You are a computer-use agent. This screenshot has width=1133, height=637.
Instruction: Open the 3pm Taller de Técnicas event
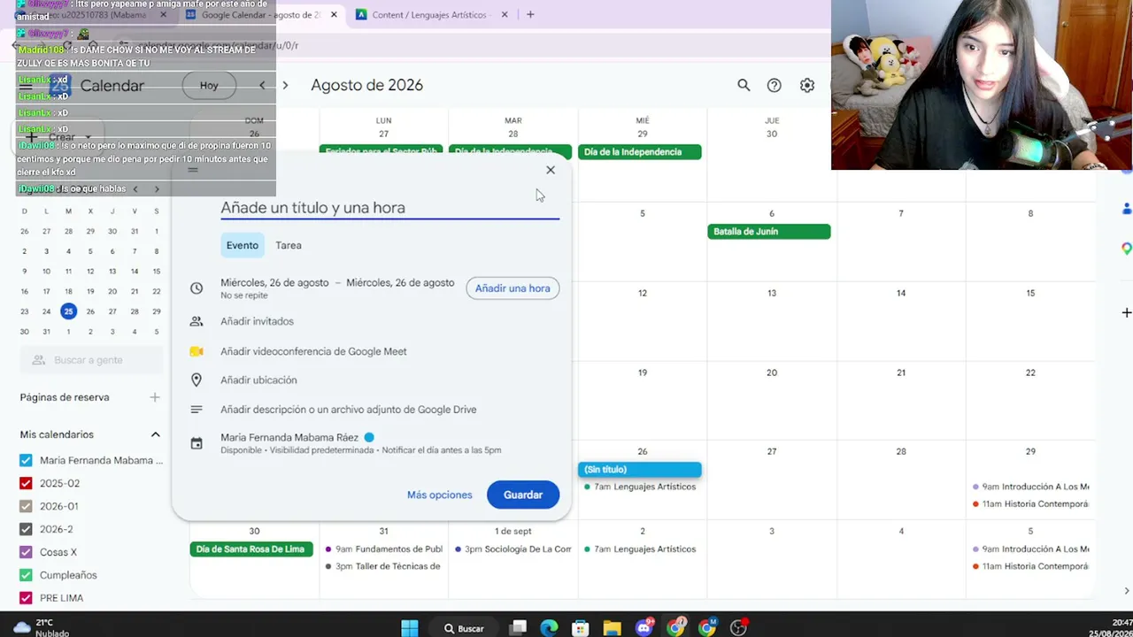(x=383, y=566)
